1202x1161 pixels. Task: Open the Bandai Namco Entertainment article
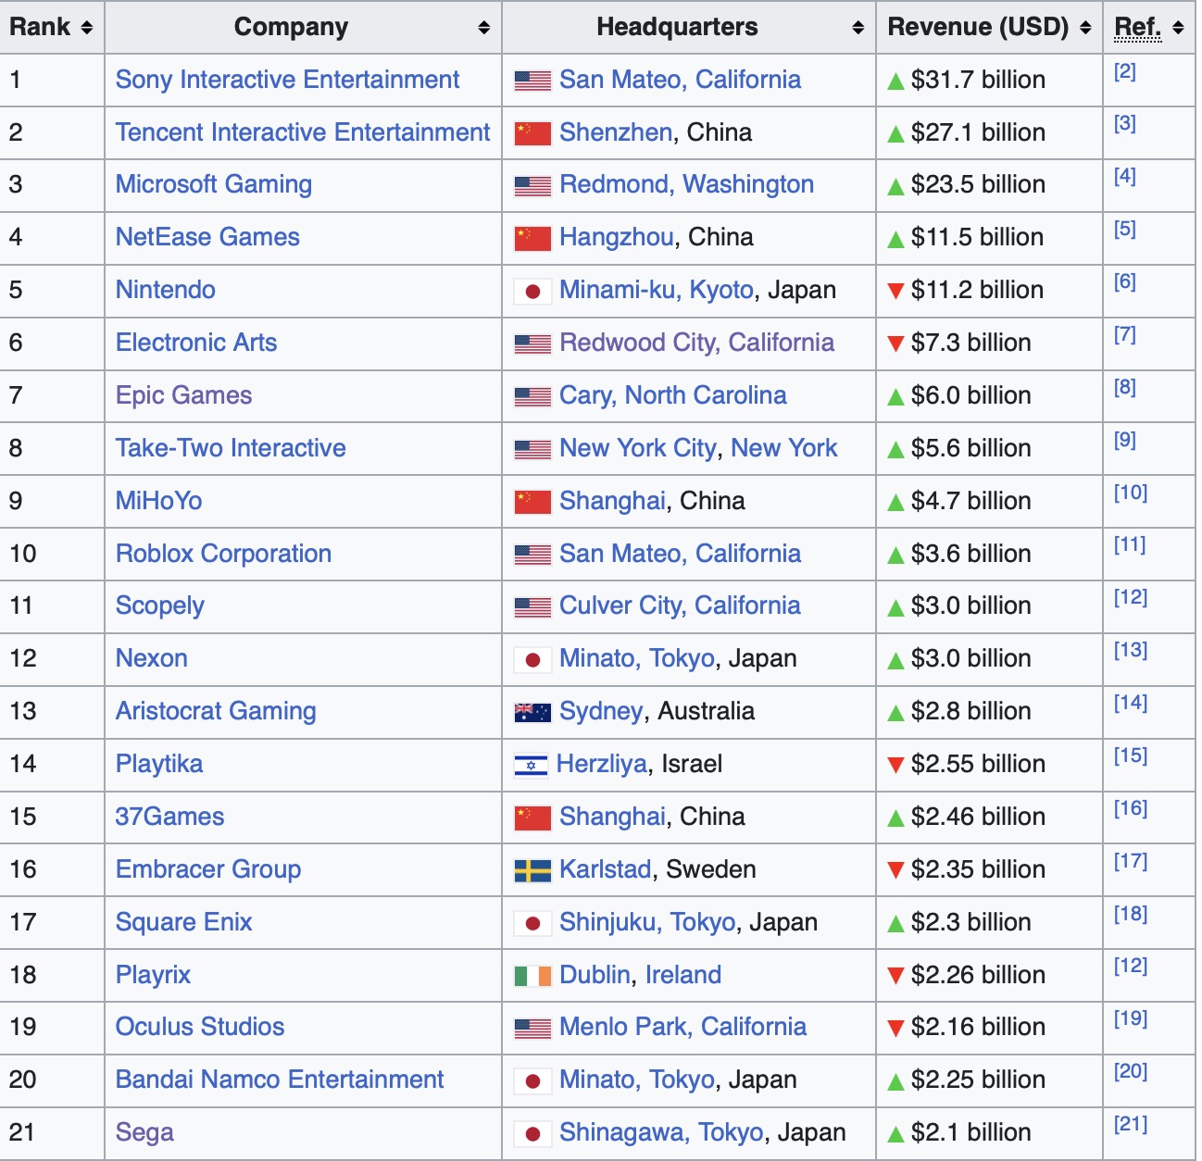pos(280,1080)
